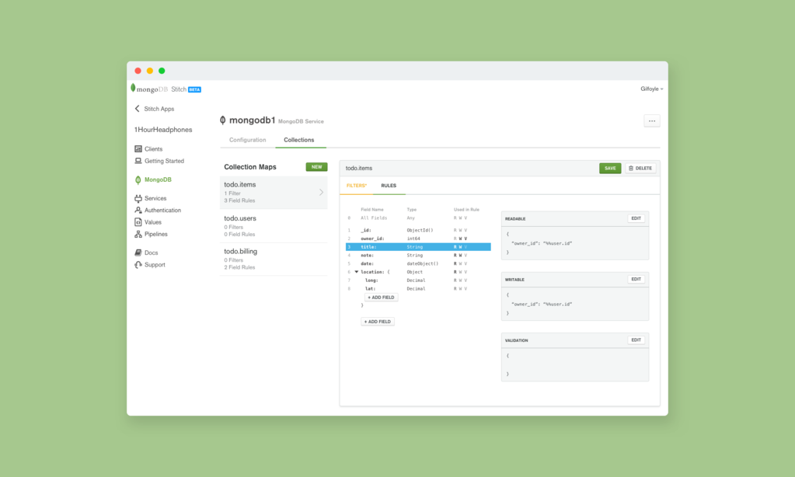Click the chevron on todo.items row
Screen dimensions: 795x477
coord(321,192)
